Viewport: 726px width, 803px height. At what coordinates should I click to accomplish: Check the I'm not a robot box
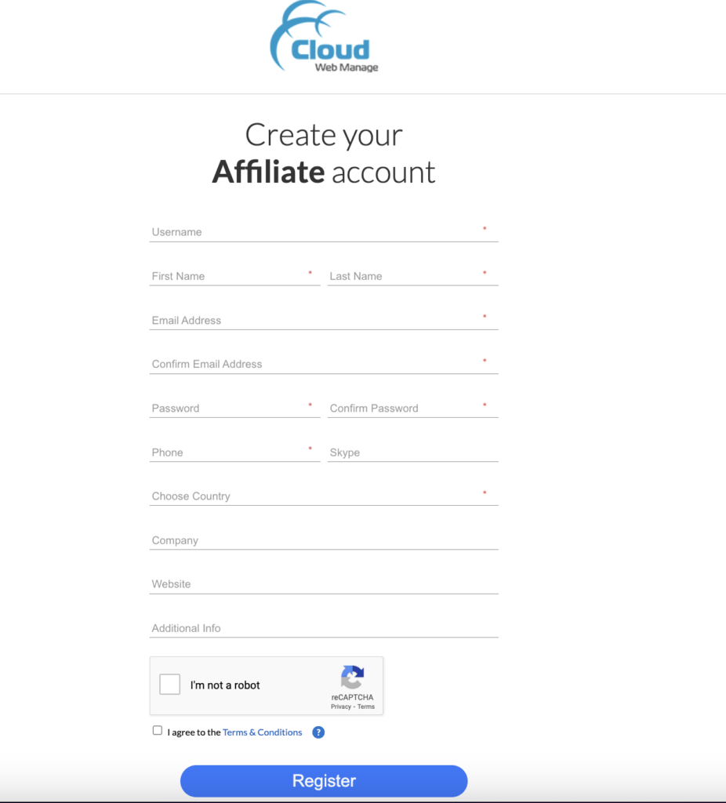pos(169,684)
